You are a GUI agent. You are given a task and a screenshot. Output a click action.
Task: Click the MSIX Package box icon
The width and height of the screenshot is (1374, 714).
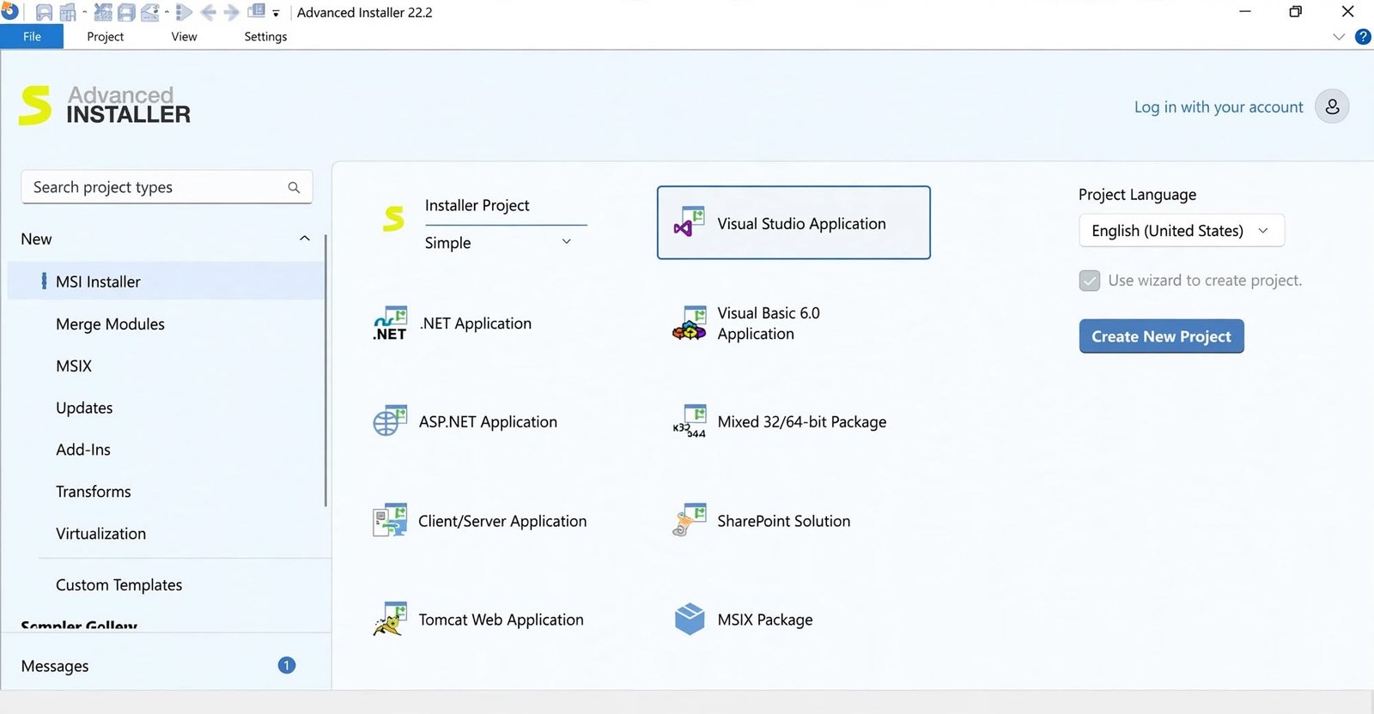point(689,619)
